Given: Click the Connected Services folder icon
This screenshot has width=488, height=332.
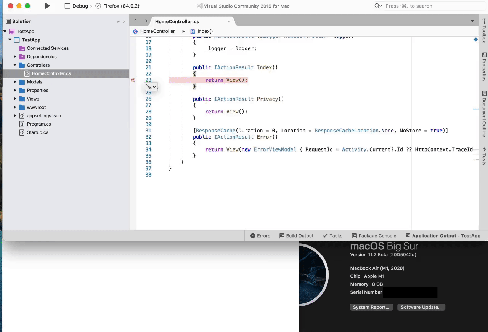Looking at the screenshot, I should (22, 48).
